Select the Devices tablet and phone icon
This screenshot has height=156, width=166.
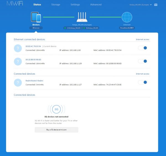point(36,17)
